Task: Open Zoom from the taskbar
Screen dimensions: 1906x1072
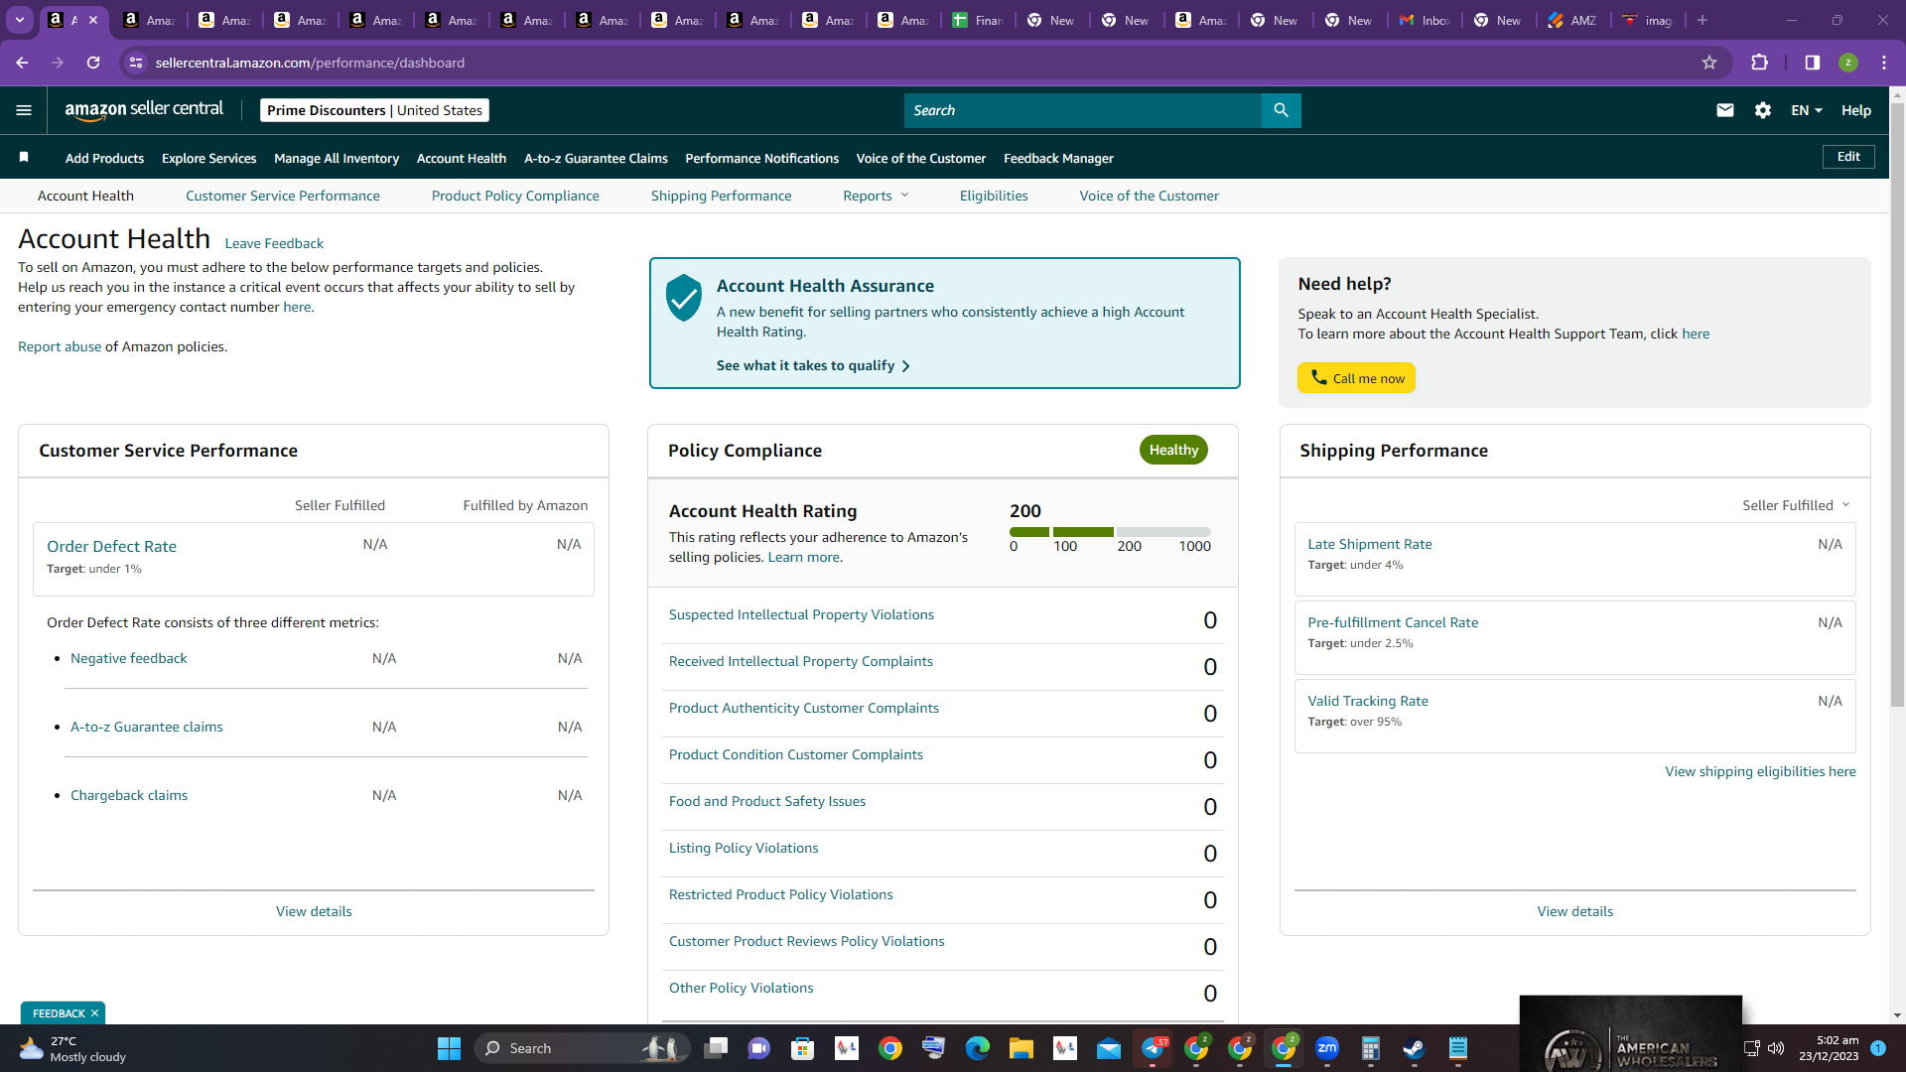Action: [1327, 1048]
